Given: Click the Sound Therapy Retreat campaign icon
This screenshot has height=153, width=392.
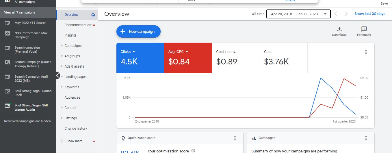Looking at the screenshot, I should (8, 62).
